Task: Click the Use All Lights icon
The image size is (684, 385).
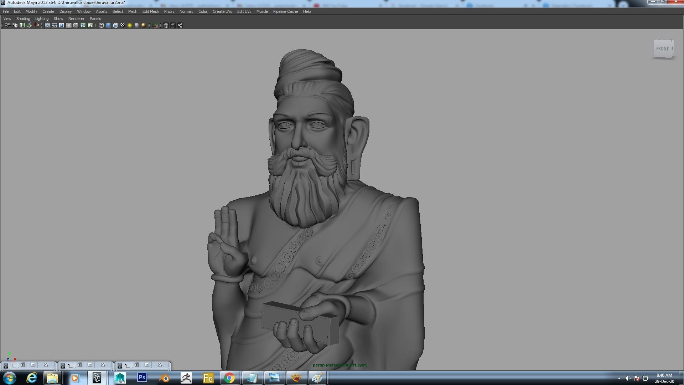Action: point(130,25)
